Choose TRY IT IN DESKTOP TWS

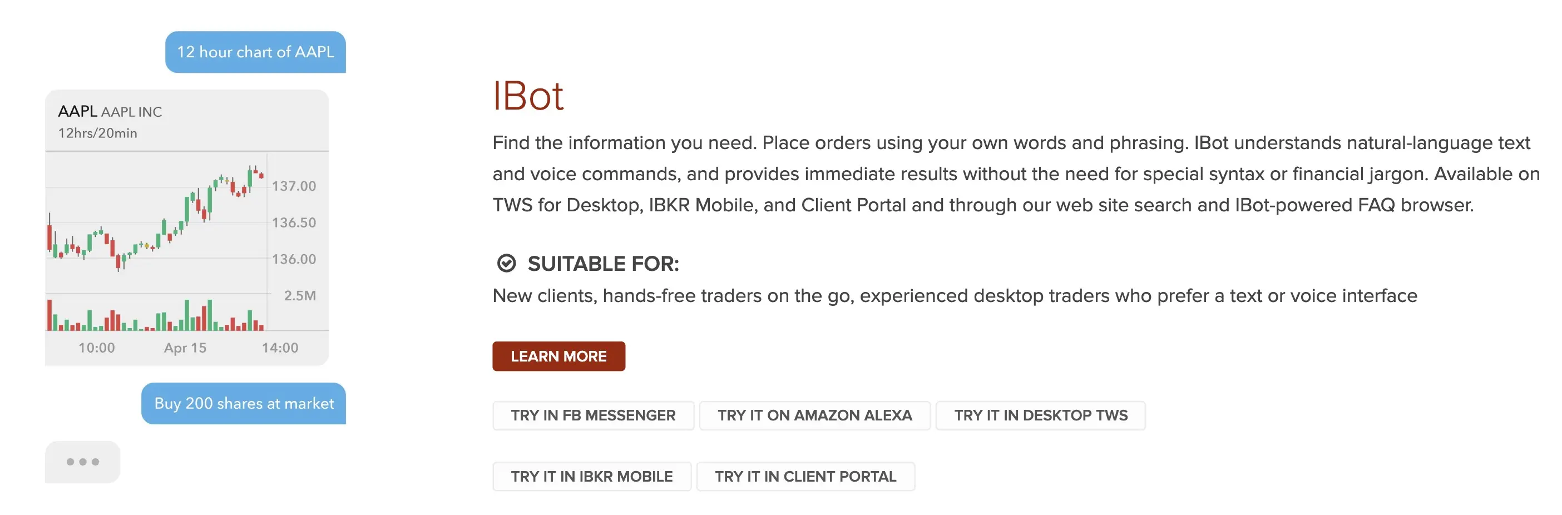point(1041,415)
